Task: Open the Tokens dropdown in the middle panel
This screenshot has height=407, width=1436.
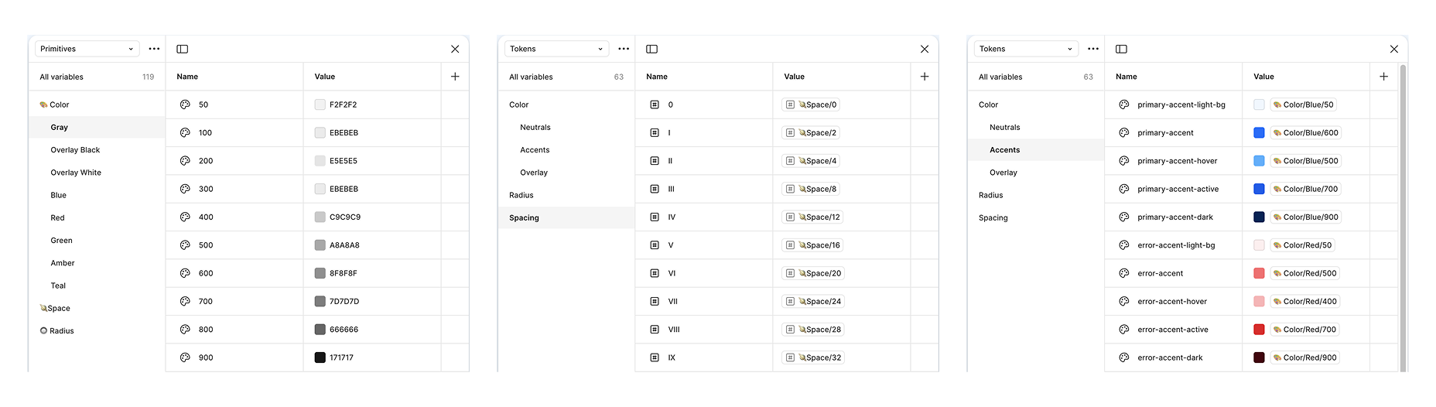Action: click(x=556, y=49)
